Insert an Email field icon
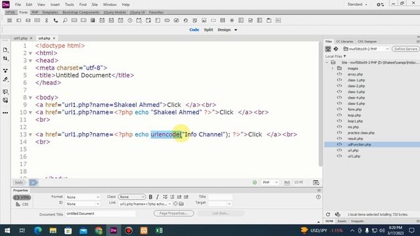Image resolution: width=420 pixels, height=236 pixels. coord(28,20)
